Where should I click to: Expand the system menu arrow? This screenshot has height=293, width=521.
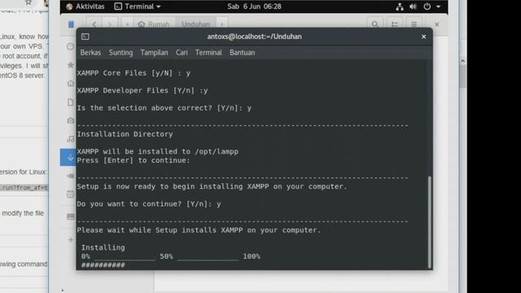click(x=438, y=7)
